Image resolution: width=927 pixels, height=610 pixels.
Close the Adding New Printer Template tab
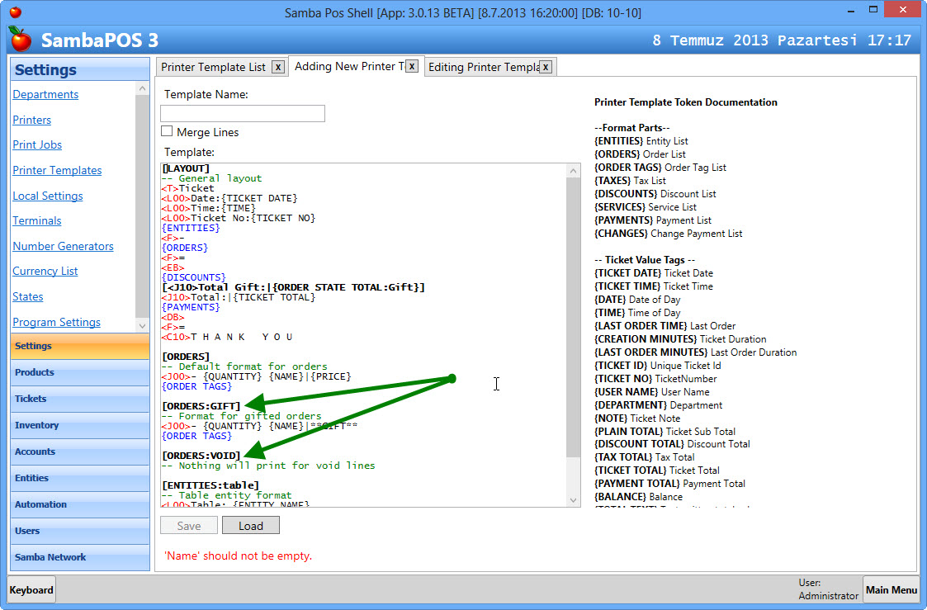(x=412, y=66)
